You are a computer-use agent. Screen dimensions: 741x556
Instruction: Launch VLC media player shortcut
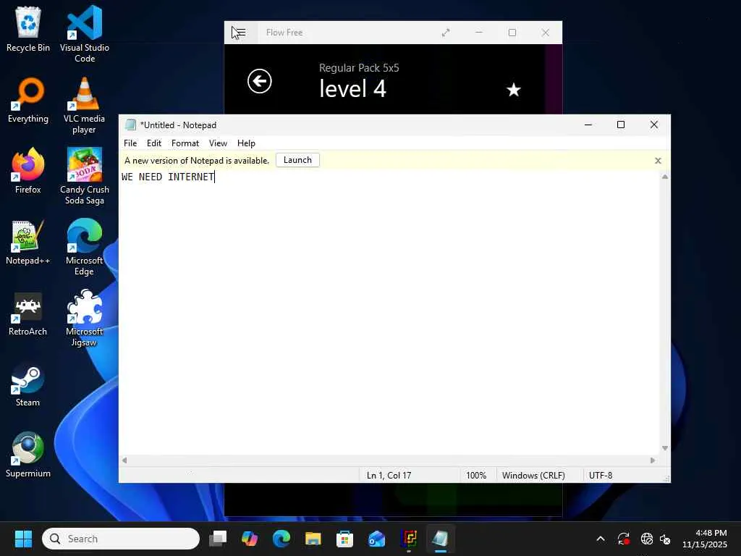coord(84,105)
